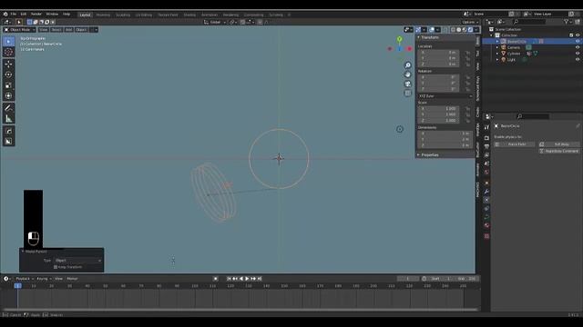
Task: Click the zoom viewport magnifier icon
Action: pyautogui.click(x=408, y=65)
